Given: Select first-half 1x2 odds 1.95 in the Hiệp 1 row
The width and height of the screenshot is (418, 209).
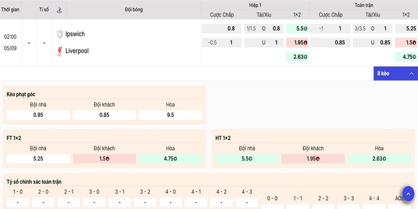Looking at the screenshot, I should pyautogui.click(x=297, y=42).
